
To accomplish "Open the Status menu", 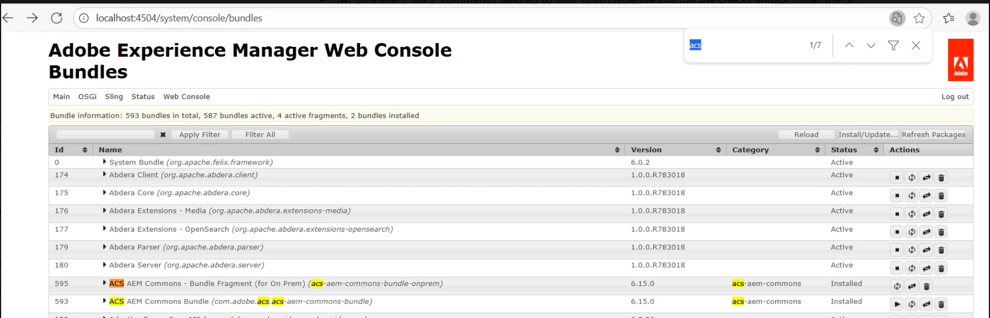I will (143, 97).
